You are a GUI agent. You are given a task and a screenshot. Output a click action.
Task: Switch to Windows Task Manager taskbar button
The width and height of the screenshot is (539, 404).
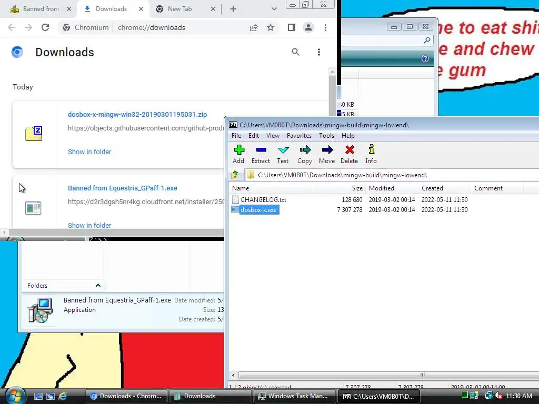coord(294,396)
